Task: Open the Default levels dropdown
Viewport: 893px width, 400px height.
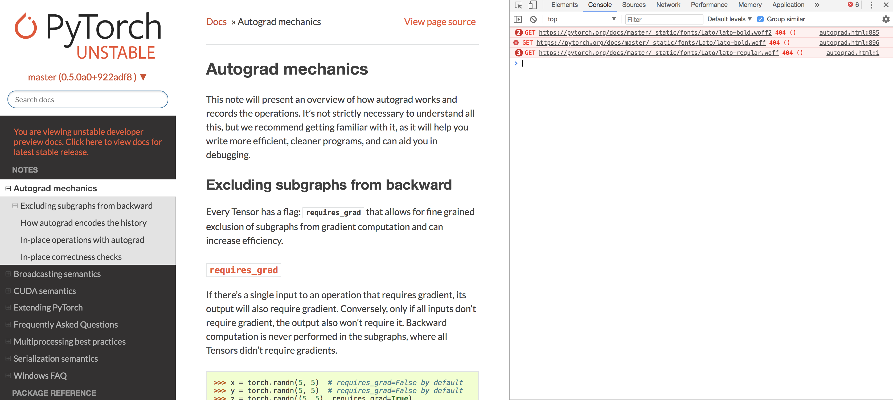Action: [x=729, y=19]
